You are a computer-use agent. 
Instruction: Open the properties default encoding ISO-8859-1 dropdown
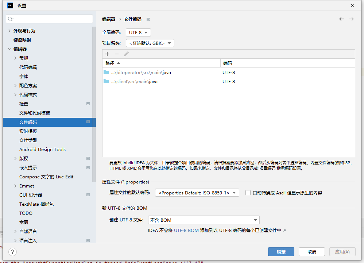(x=197, y=193)
